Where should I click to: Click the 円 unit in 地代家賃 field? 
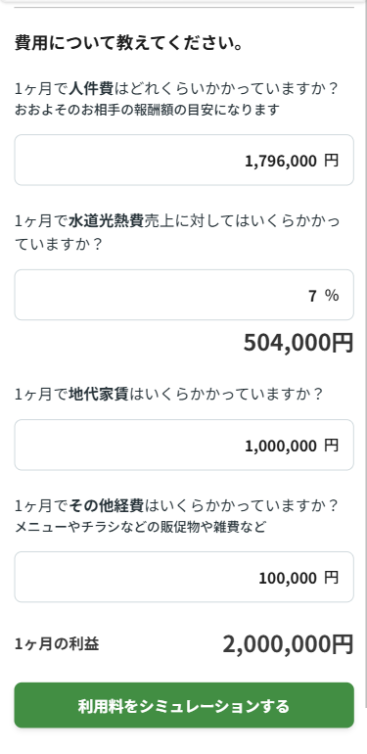pos(331,446)
